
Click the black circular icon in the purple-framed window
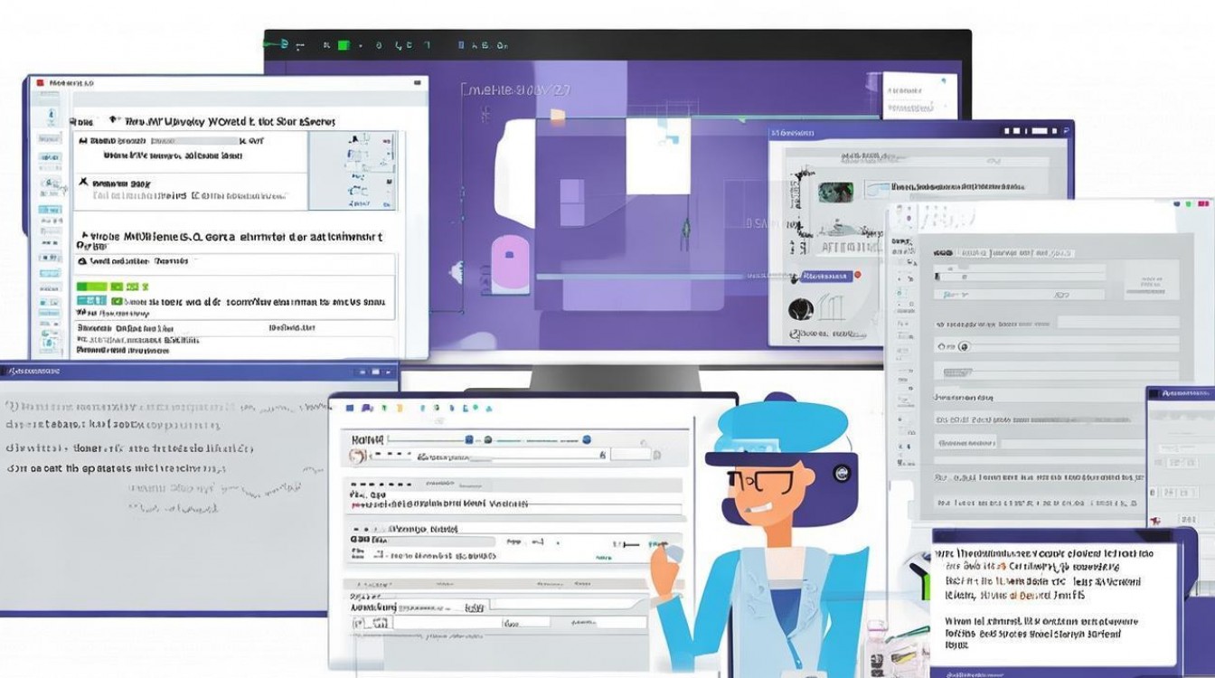pos(801,309)
